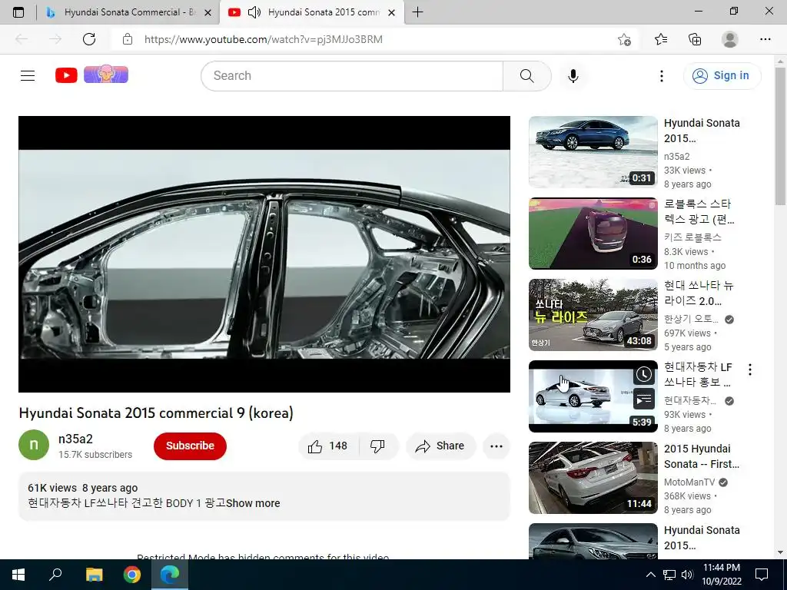
Task: Subscribe to n35a2 channel
Action: (191, 446)
